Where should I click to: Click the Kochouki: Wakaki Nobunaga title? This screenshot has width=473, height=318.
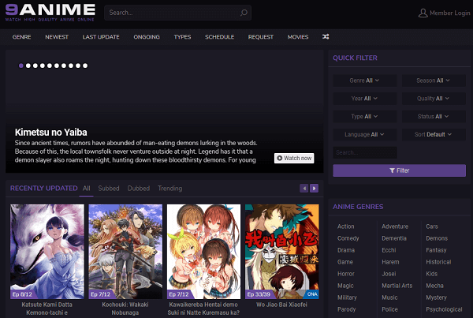pos(125,309)
